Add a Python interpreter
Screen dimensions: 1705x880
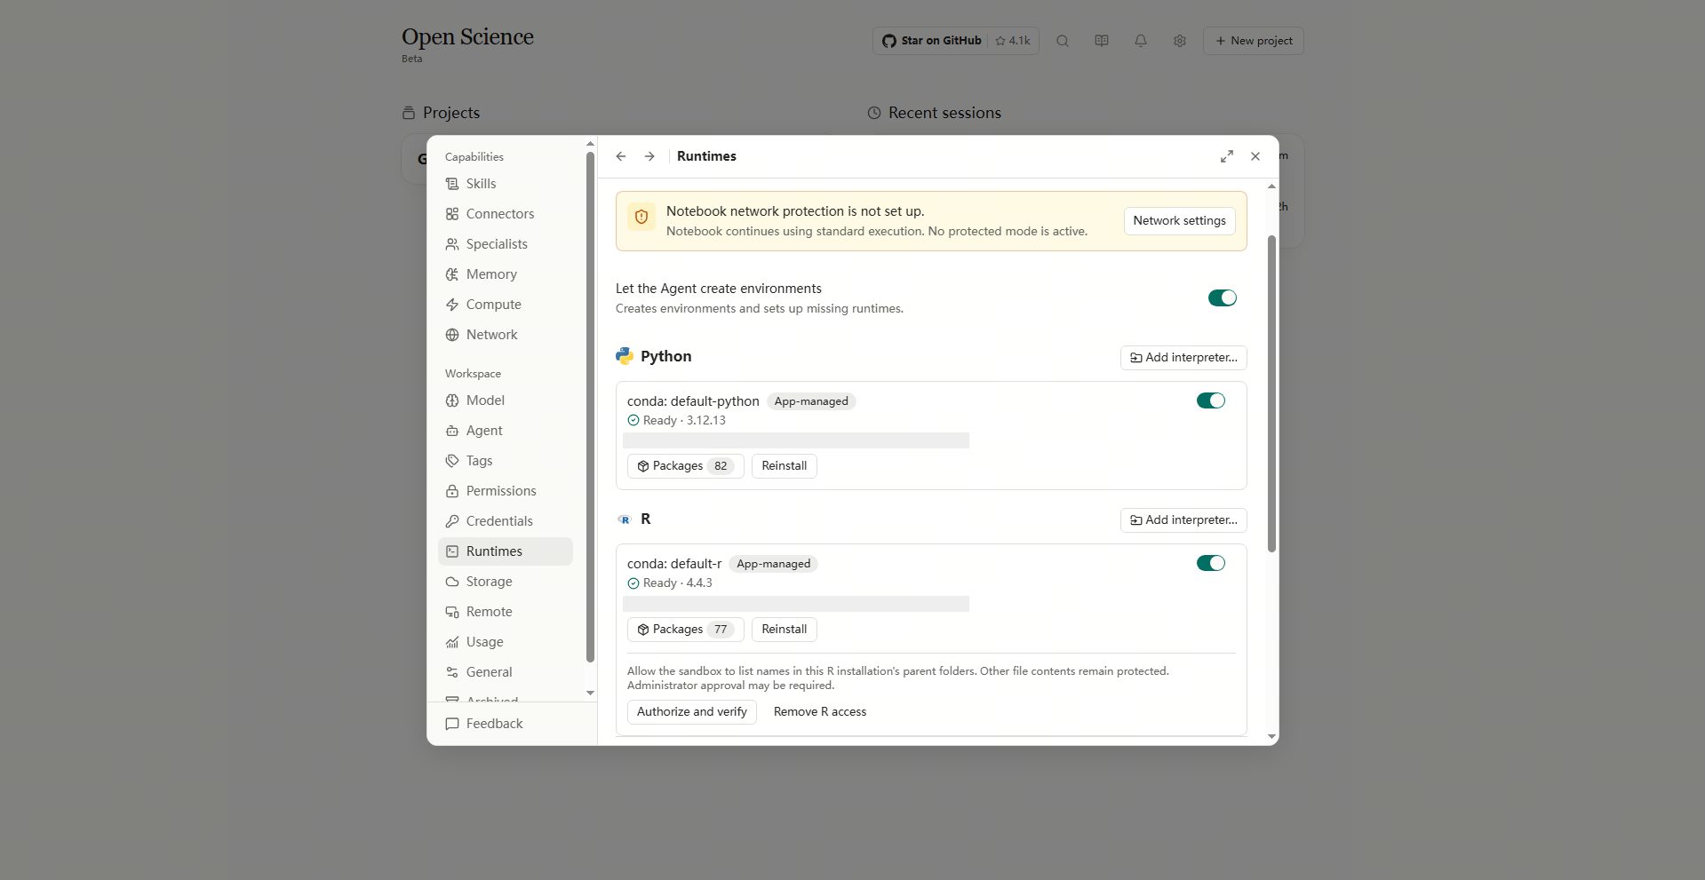pyautogui.click(x=1183, y=358)
